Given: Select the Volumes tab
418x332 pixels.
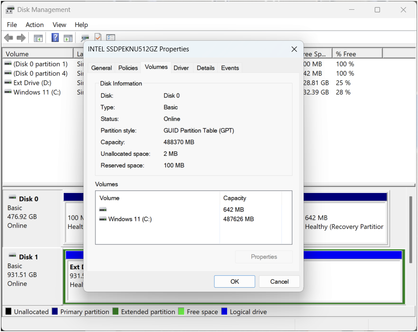Looking at the screenshot, I should click(x=156, y=67).
